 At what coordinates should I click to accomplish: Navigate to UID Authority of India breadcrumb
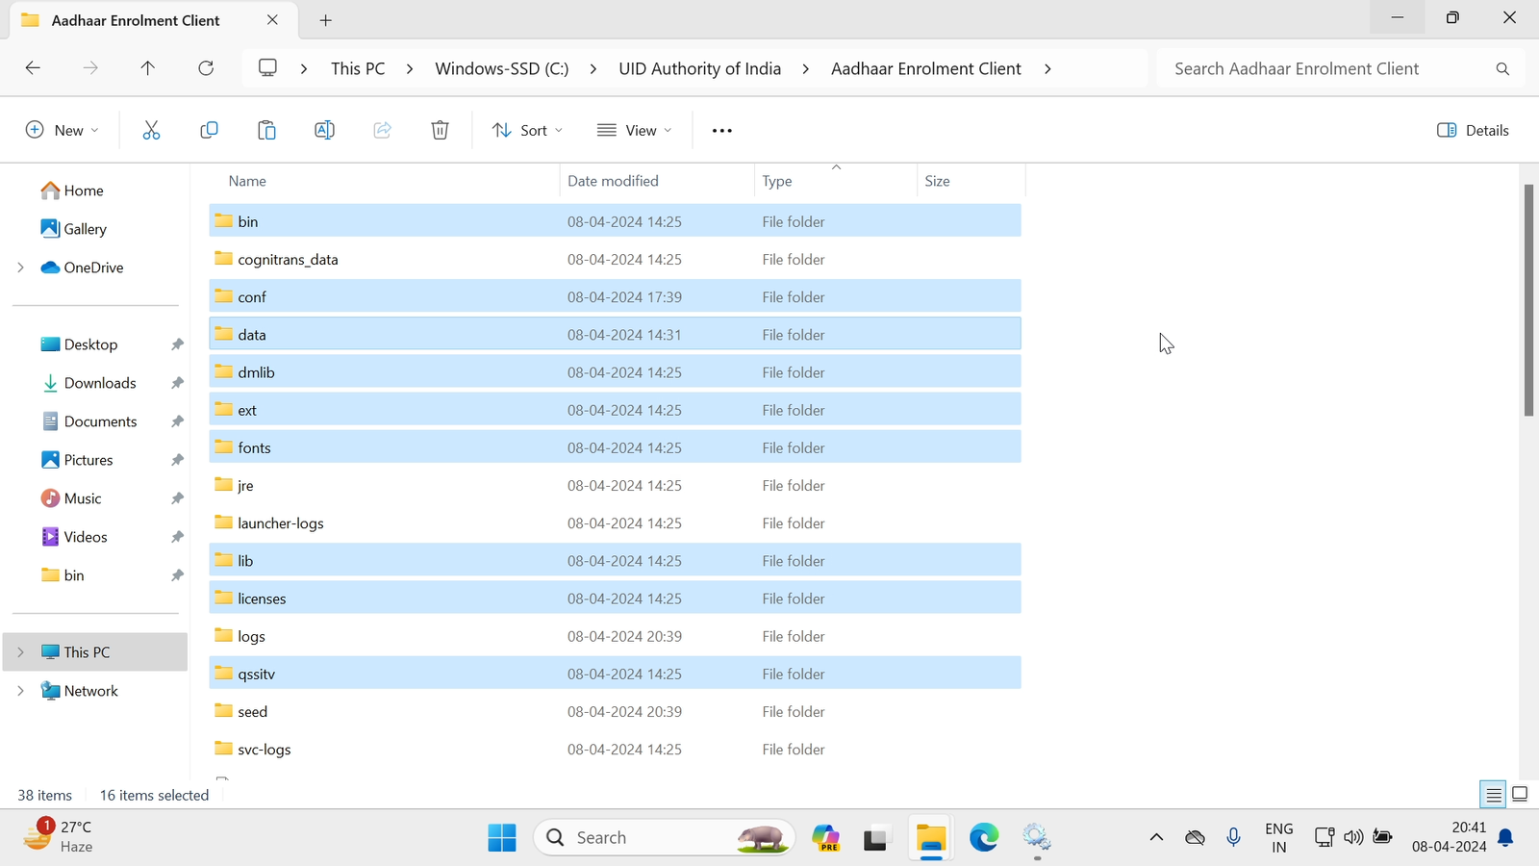click(700, 68)
